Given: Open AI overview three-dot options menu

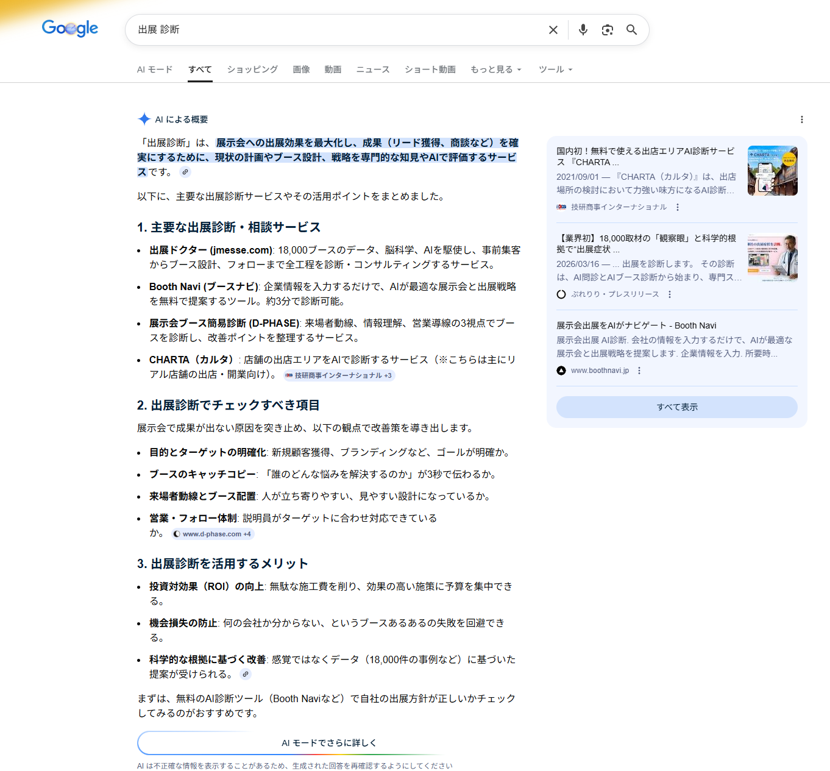Looking at the screenshot, I should point(802,119).
